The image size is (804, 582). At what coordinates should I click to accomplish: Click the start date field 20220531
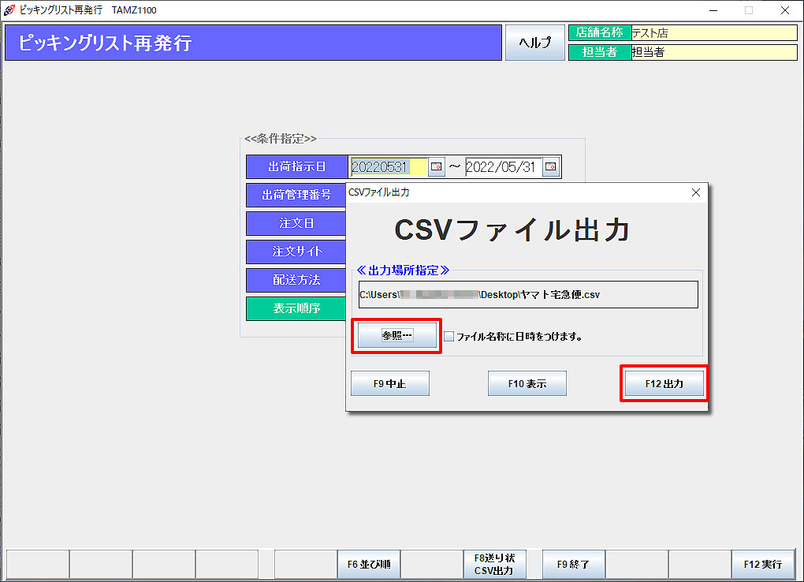tap(388, 167)
